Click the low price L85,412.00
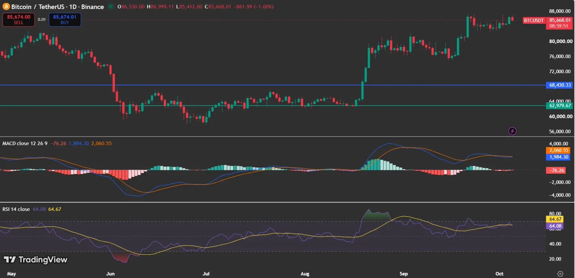575x278 pixels. pos(189,6)
